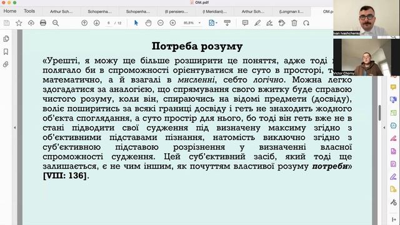Click the cloud upload icon
The height and width of the screenshot is (225, 400).
pyautogui.click(x=31, y=23)
